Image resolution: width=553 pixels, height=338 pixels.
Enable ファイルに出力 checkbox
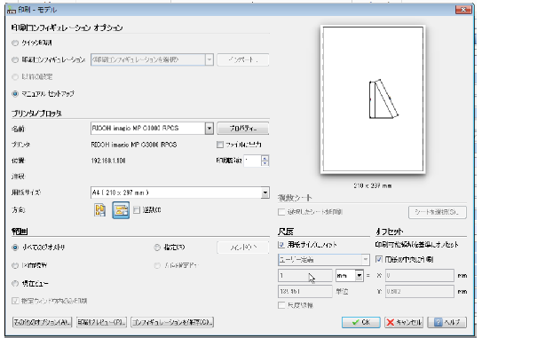[220, 145]
